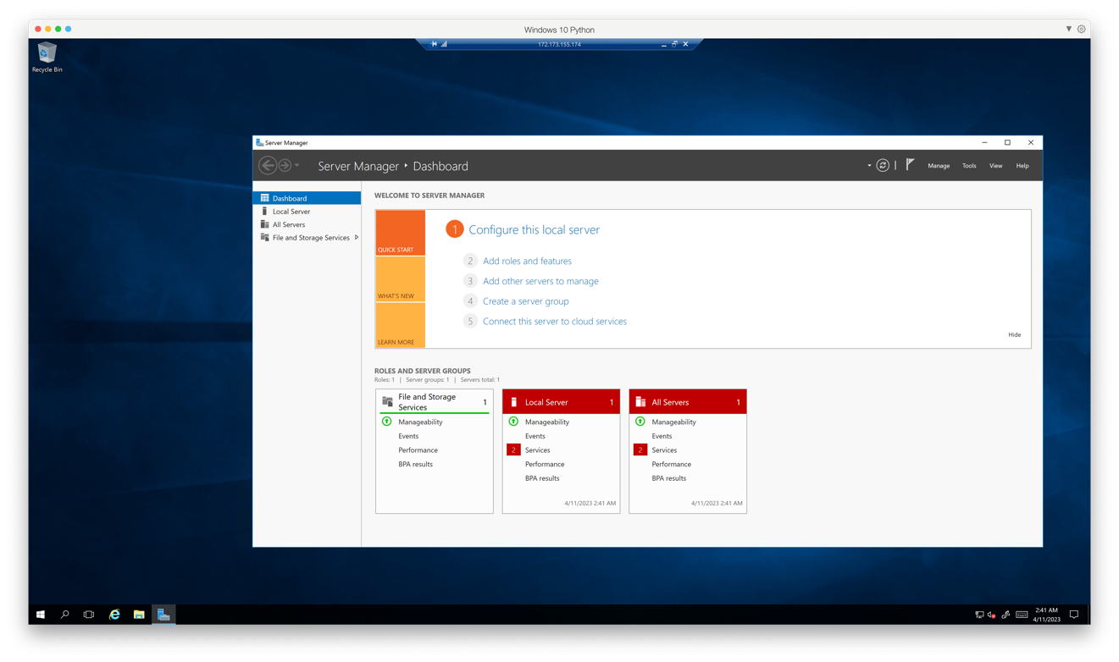Select the QUICK START tile
The height and width of the screenshot is (662, 1119).
400,233
